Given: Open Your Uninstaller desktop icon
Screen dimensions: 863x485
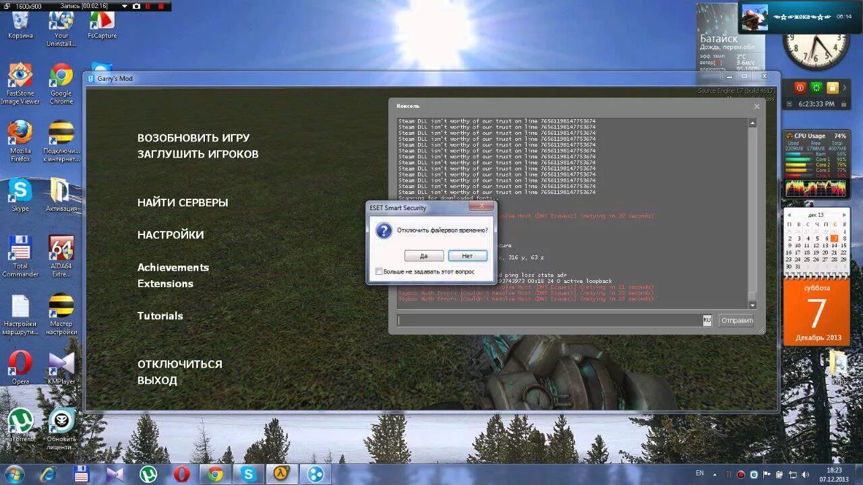Looking at the screenshot, I should (x=61, y=30).
